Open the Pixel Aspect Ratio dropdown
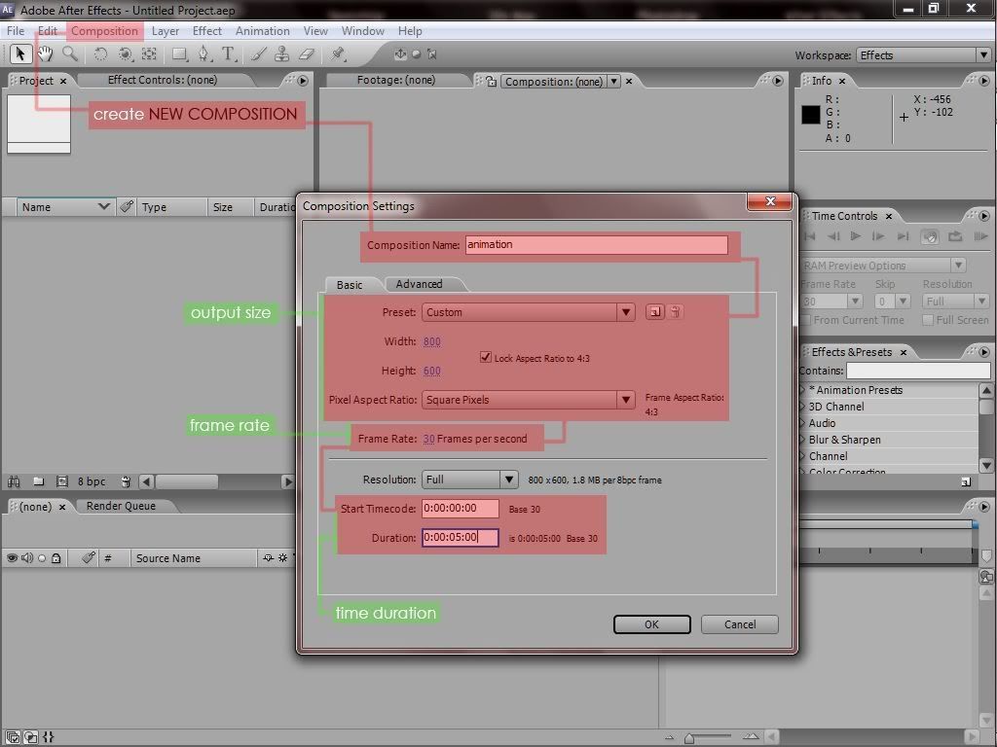The height and width of the screenshot is (747, 997). [529, 400]
